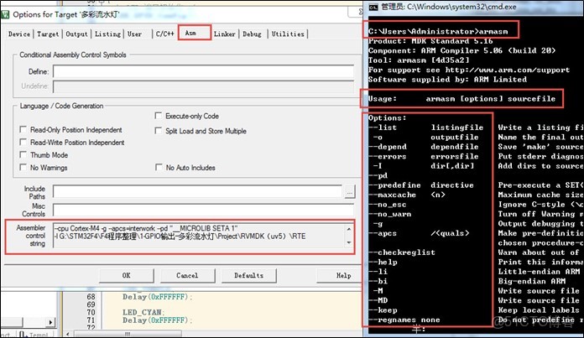The width and height of the screenshot is (584, 338).
Task: Click the Templ tab in project panel
Action: tap(36, 335)
